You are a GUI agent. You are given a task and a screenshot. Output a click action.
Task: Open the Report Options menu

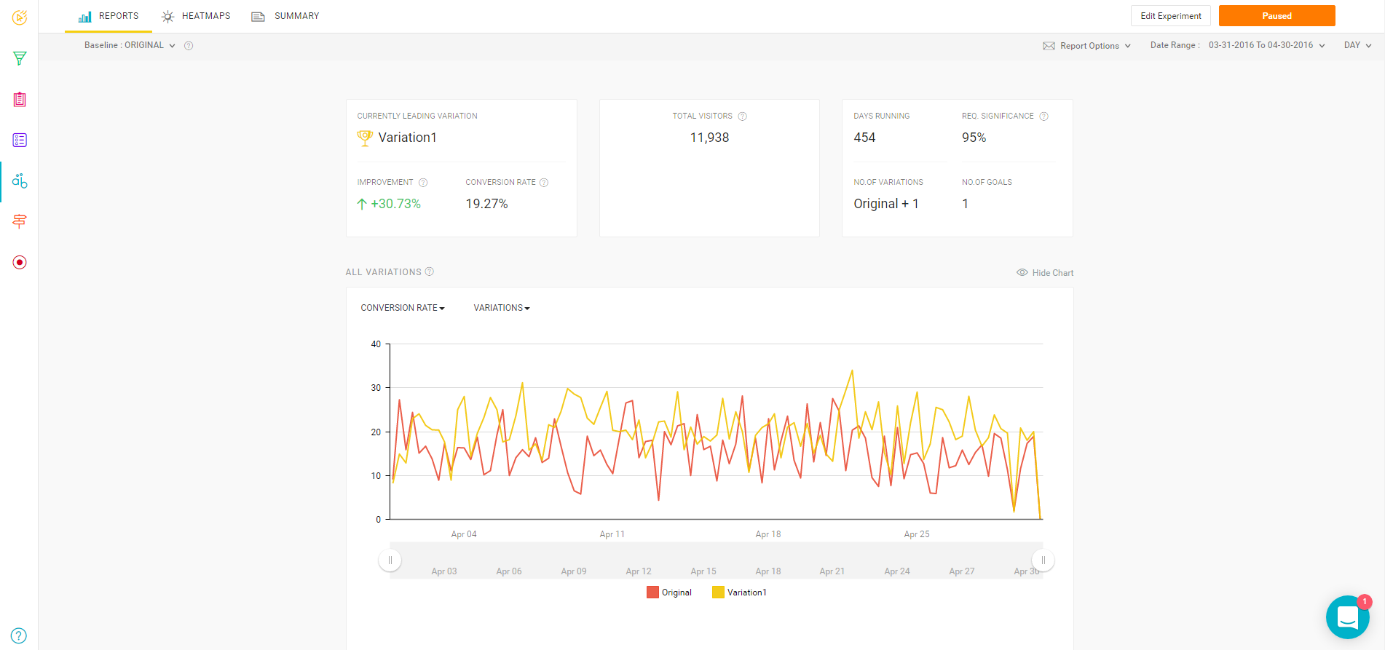click(1087, 46)
